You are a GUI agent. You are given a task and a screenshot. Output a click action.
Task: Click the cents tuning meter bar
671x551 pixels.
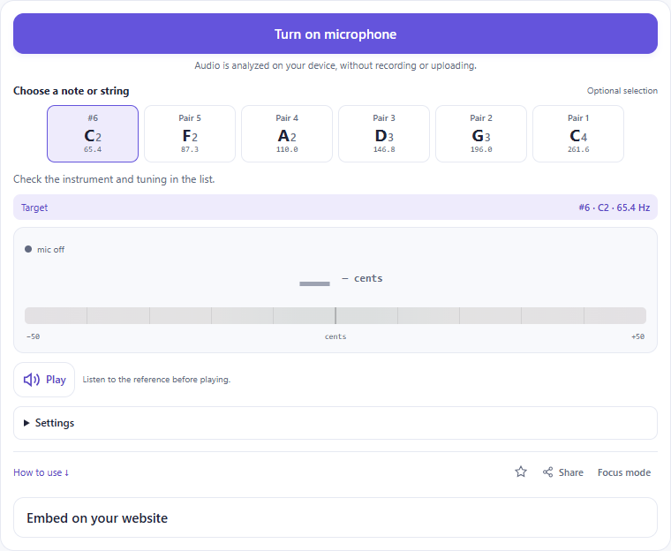click(x=335, y=315)
